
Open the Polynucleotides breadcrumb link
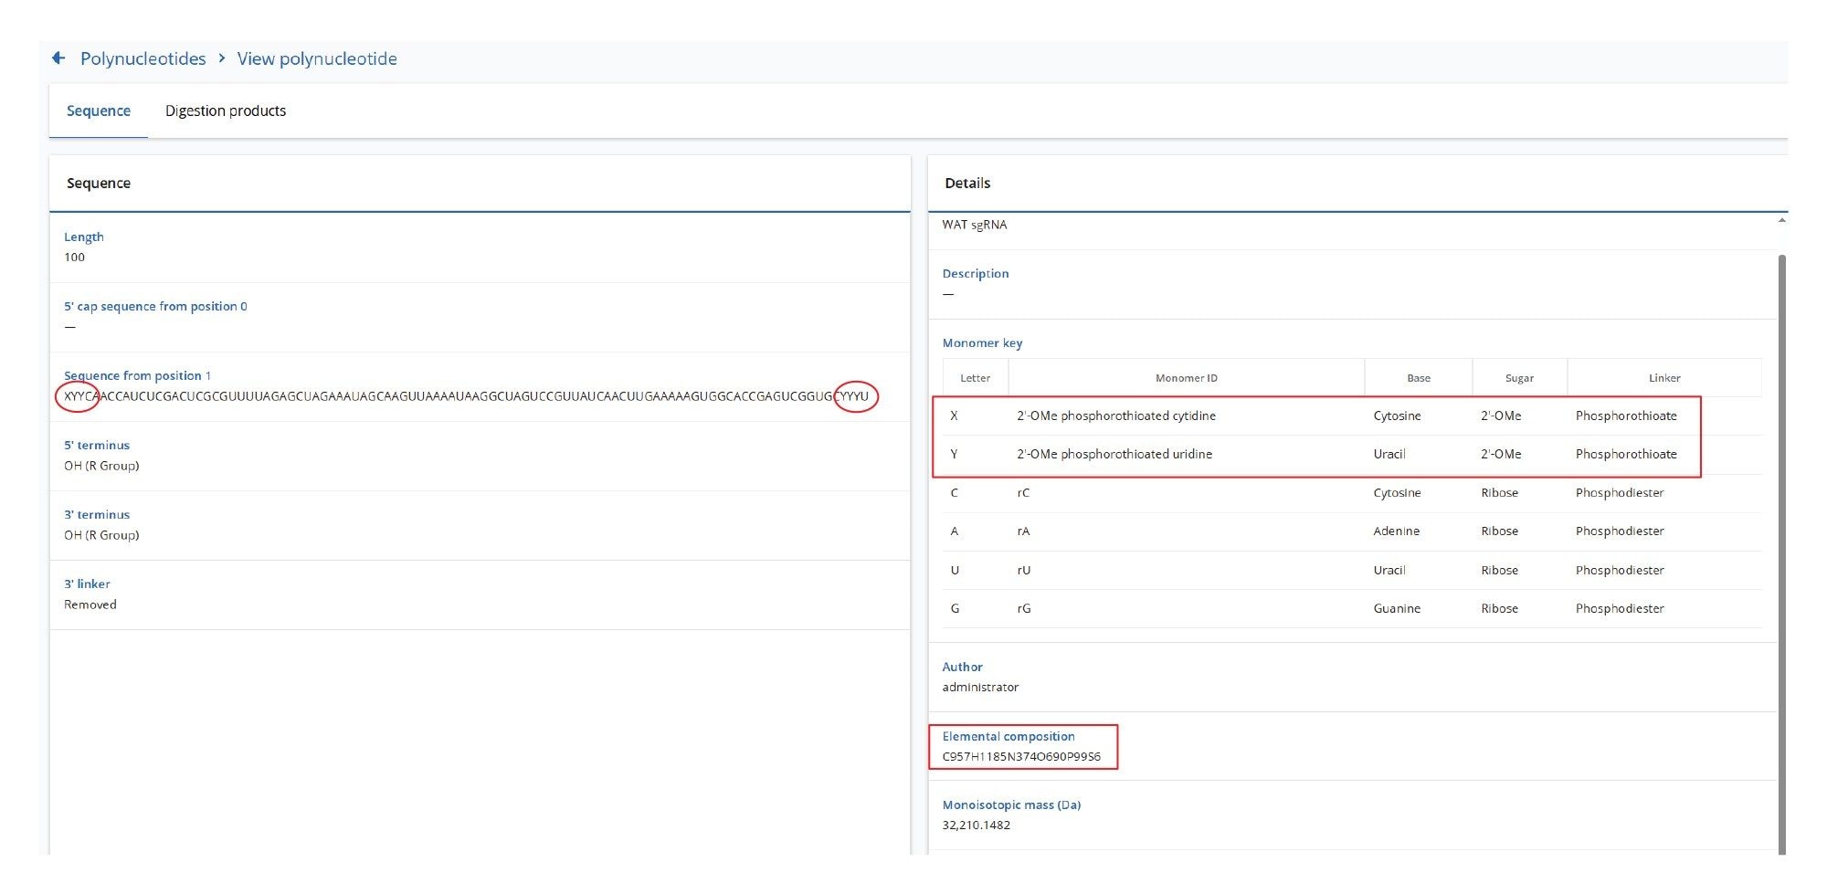tap(143, 58)
